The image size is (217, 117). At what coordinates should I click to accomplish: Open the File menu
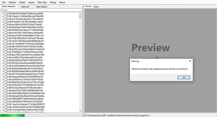4,2
